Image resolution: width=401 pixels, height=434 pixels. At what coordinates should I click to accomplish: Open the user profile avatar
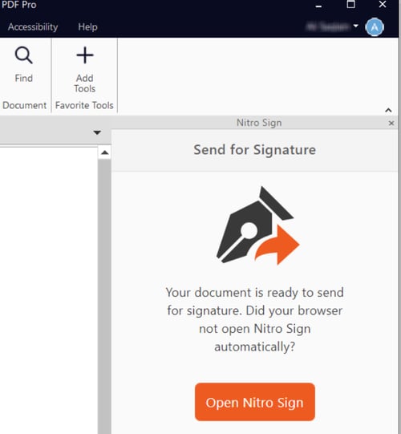[x=375, y=27]
